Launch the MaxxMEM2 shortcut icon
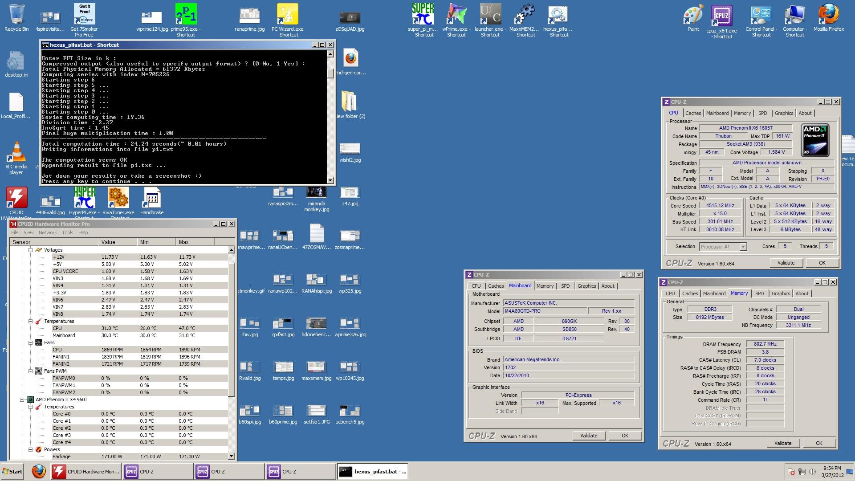 point(525,20)
